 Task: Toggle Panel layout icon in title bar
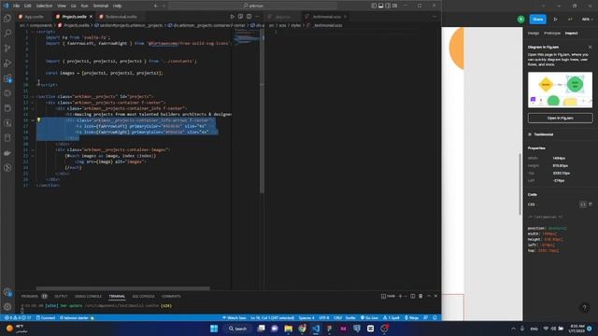380,6
